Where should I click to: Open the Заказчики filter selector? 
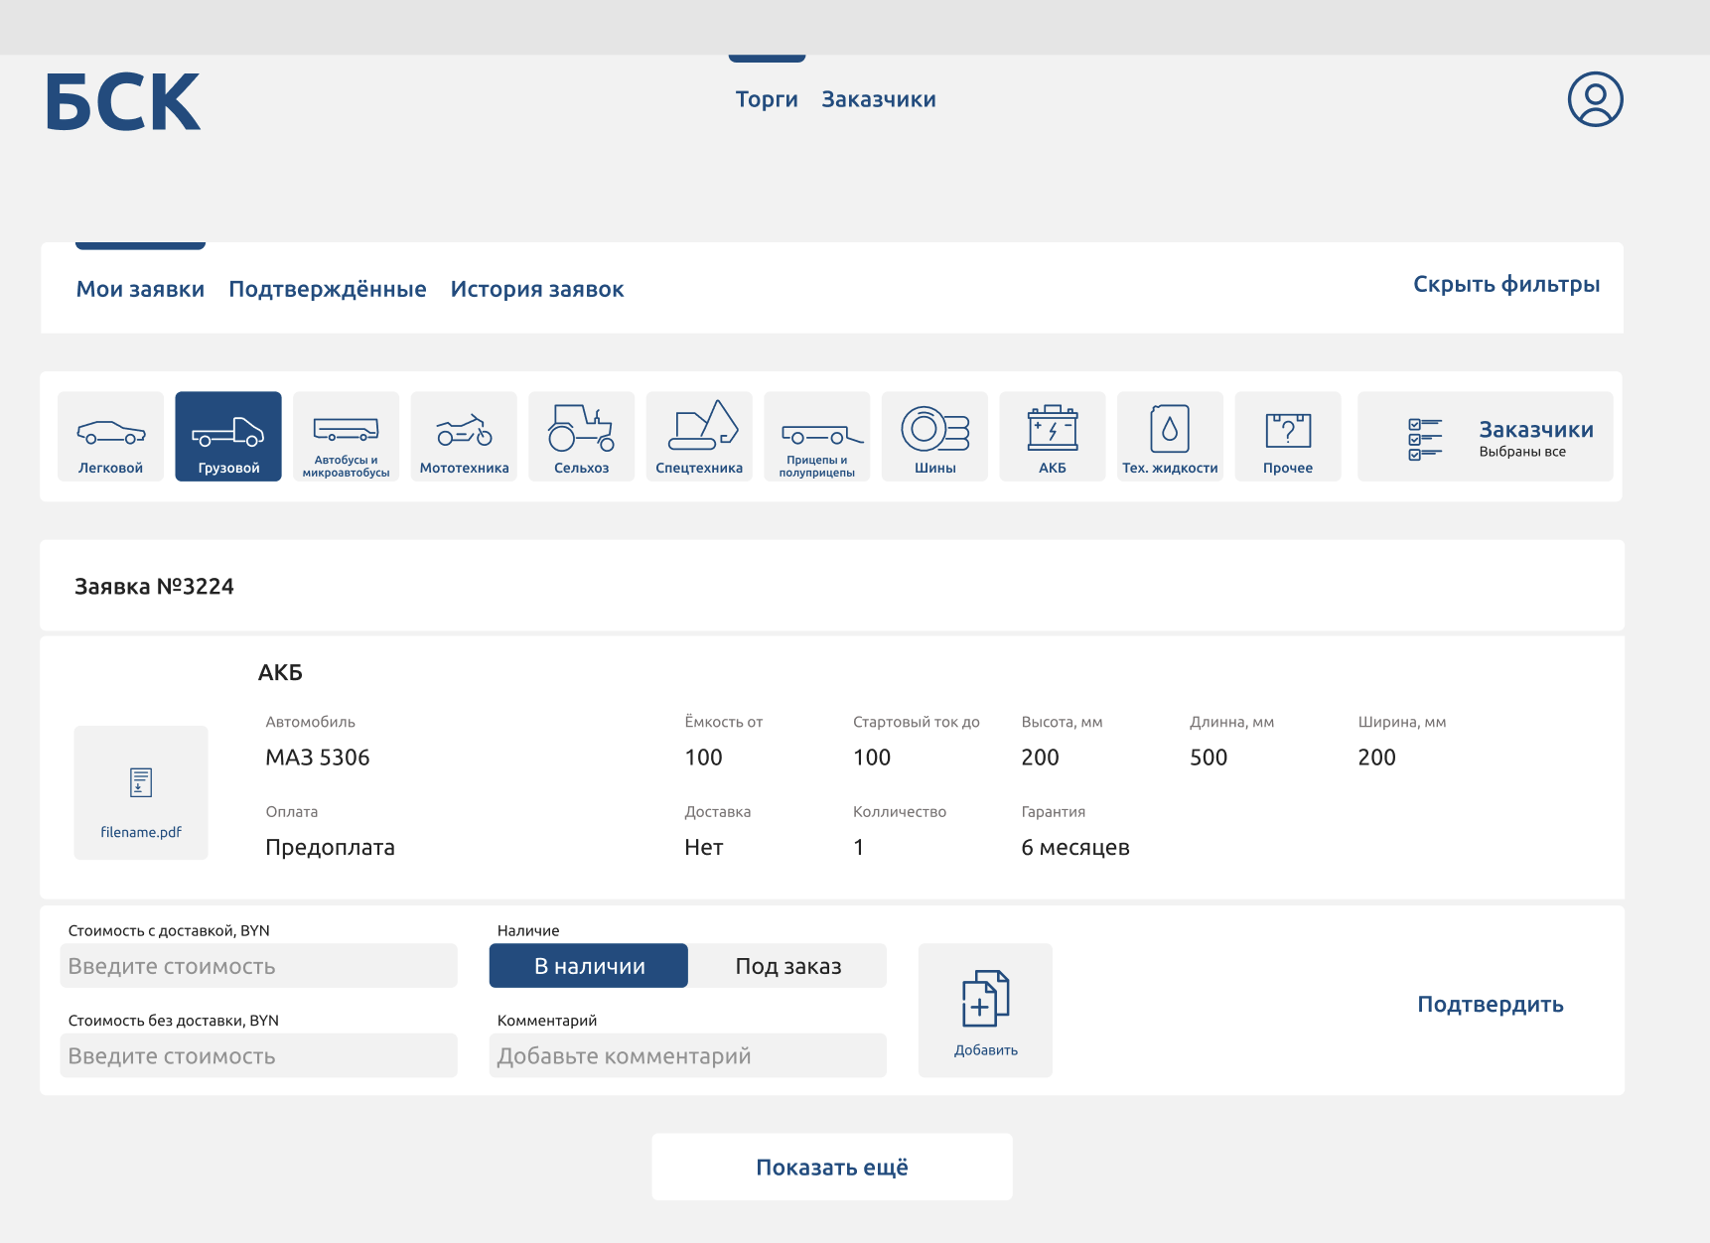coord(1485,437)
